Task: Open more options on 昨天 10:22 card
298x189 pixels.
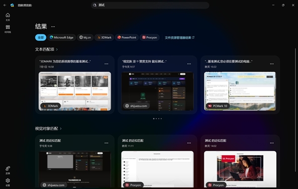Action: (x=272, y=64)
